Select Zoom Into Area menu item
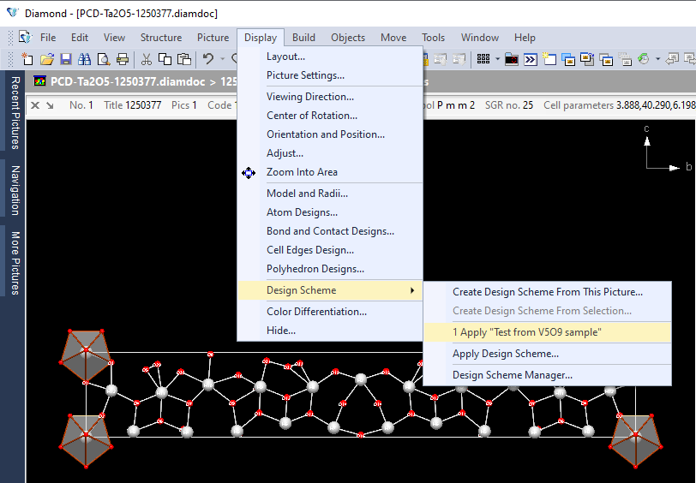The width and height of the screenshot is (696, 483). tap(302, 172)
